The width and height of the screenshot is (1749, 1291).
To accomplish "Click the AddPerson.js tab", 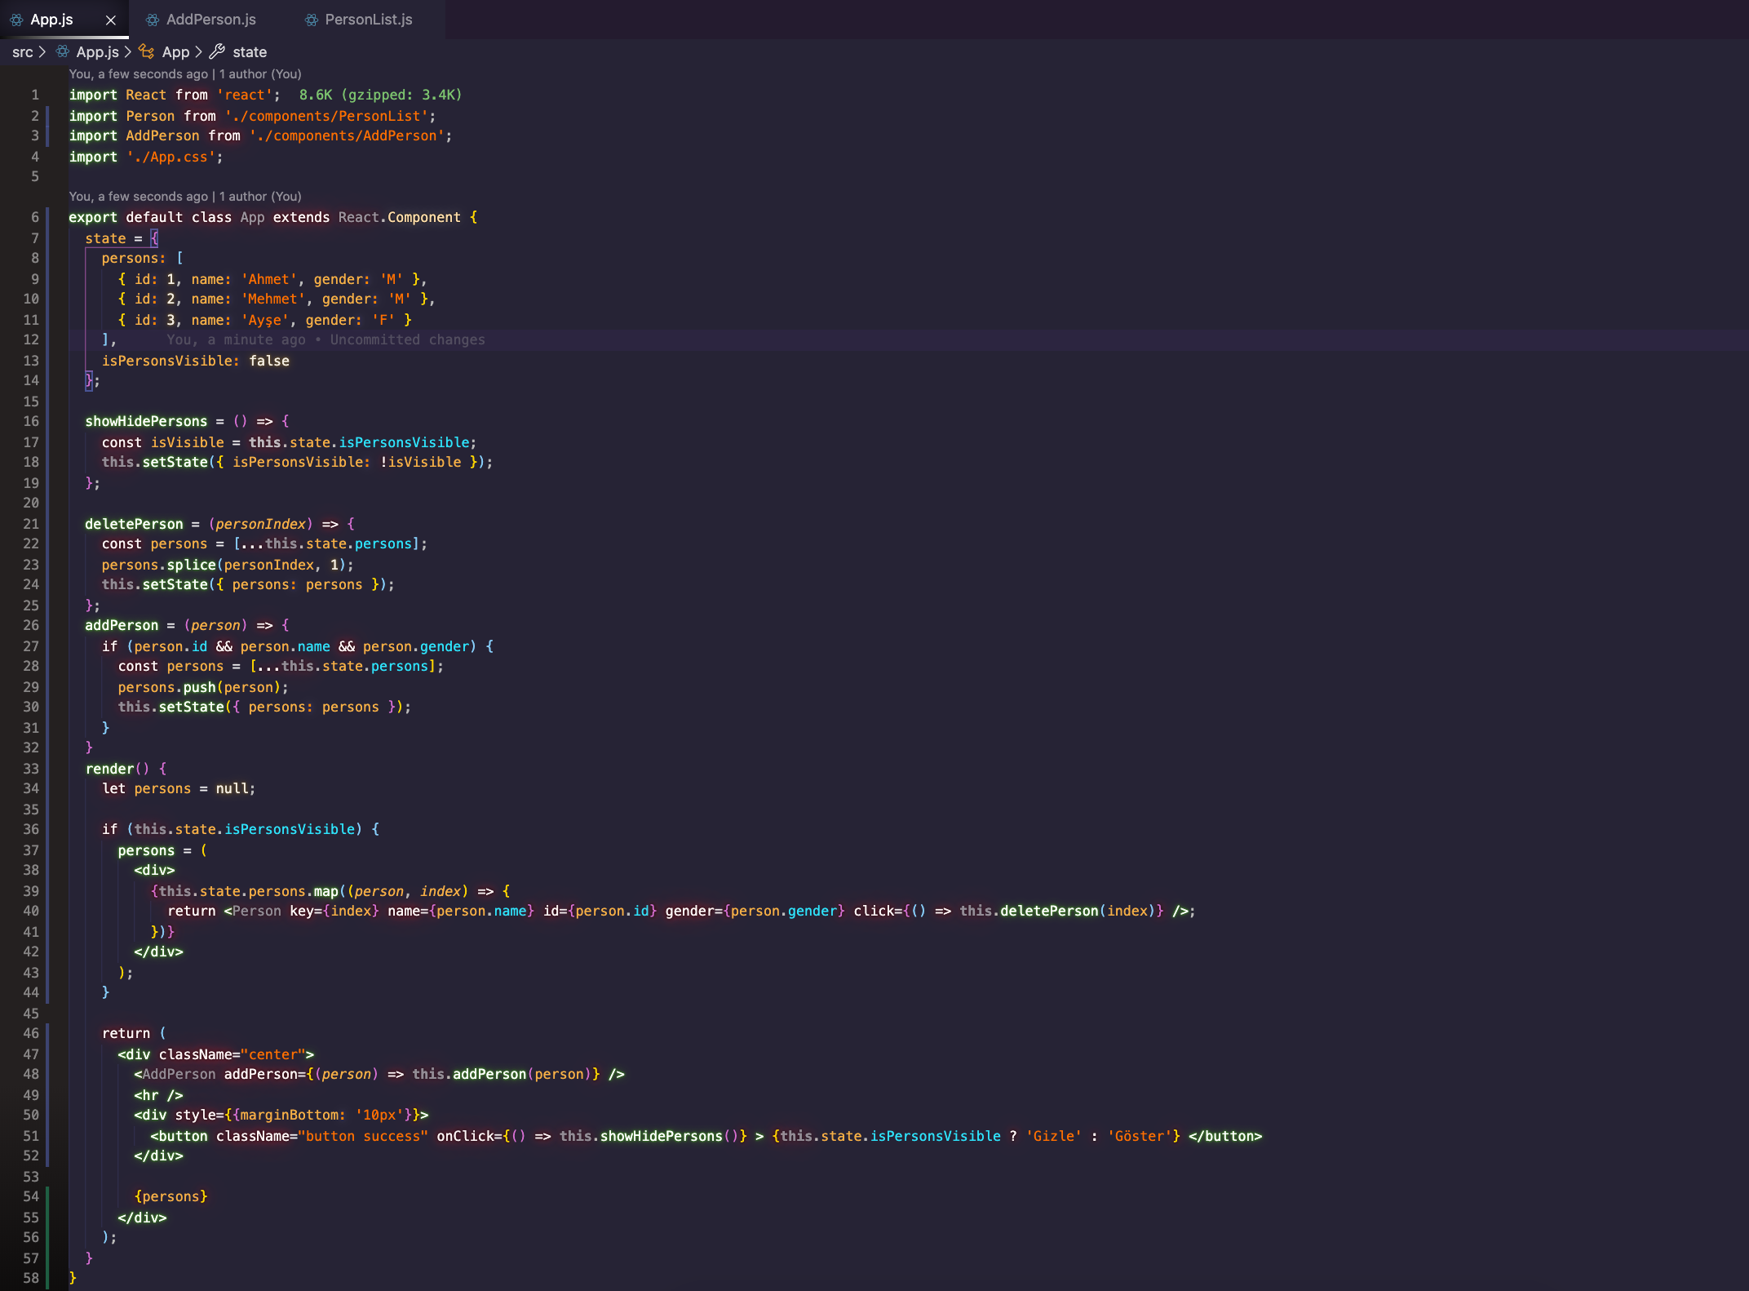I will (x=210, y=18).
